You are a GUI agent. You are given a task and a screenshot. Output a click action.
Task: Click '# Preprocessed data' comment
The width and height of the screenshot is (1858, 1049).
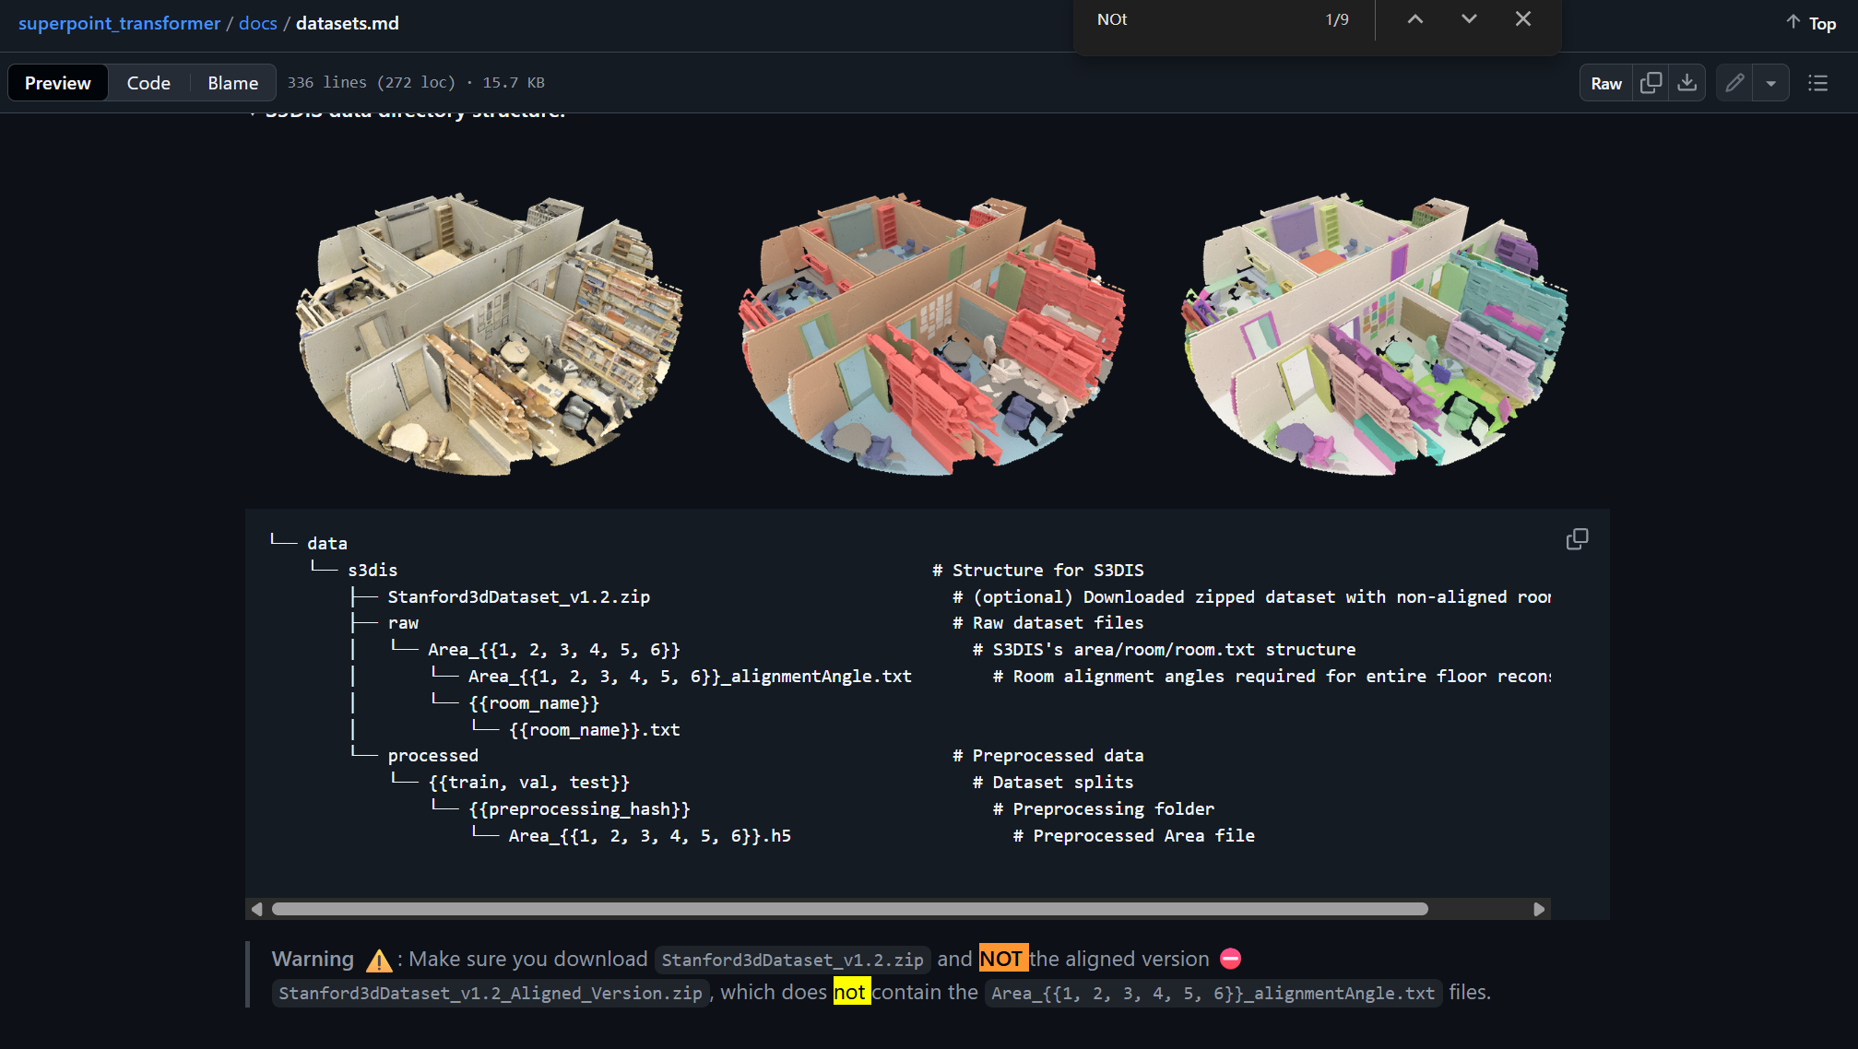[1048, 755]
